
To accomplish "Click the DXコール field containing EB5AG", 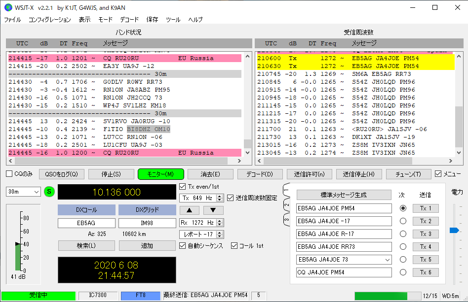I will tap(86, 223).
